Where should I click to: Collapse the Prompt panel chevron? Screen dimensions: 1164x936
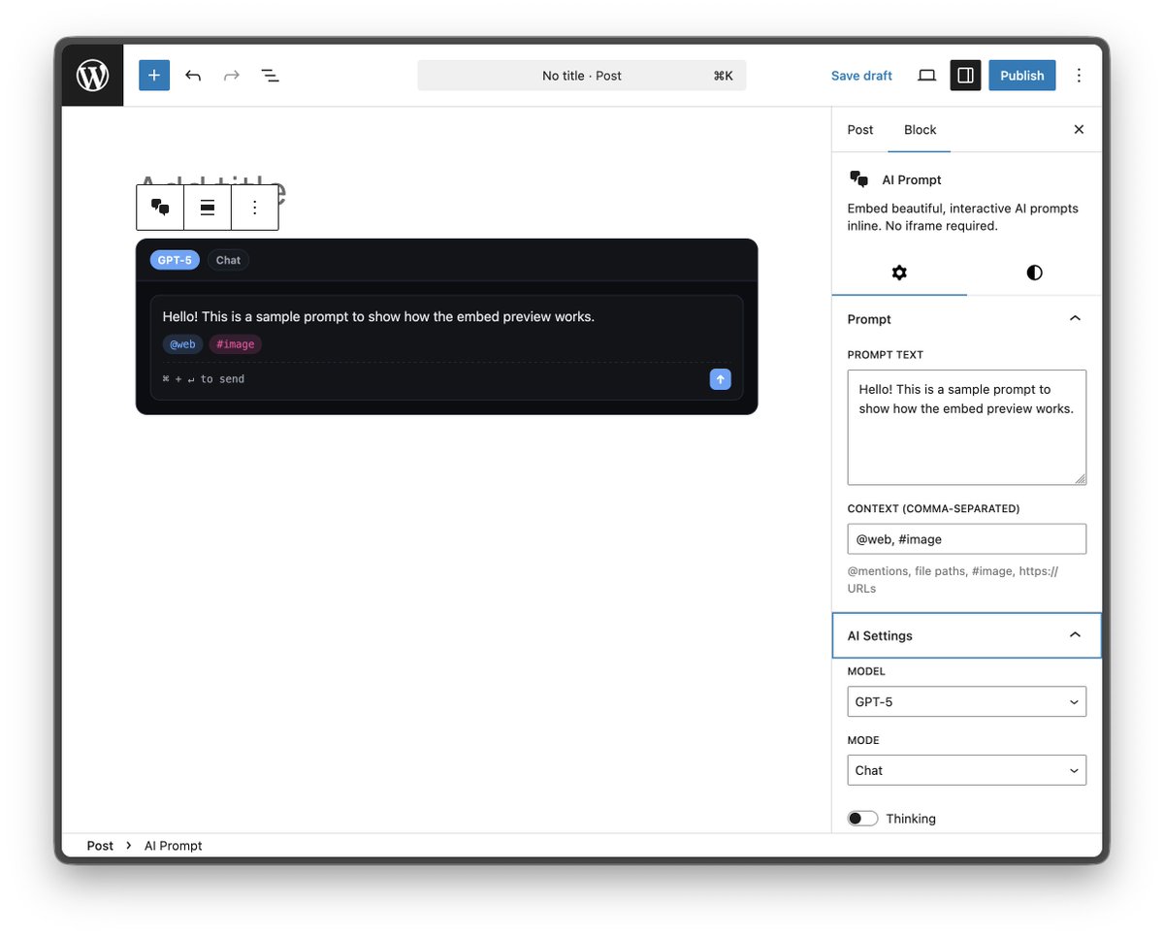[1075, 318]
